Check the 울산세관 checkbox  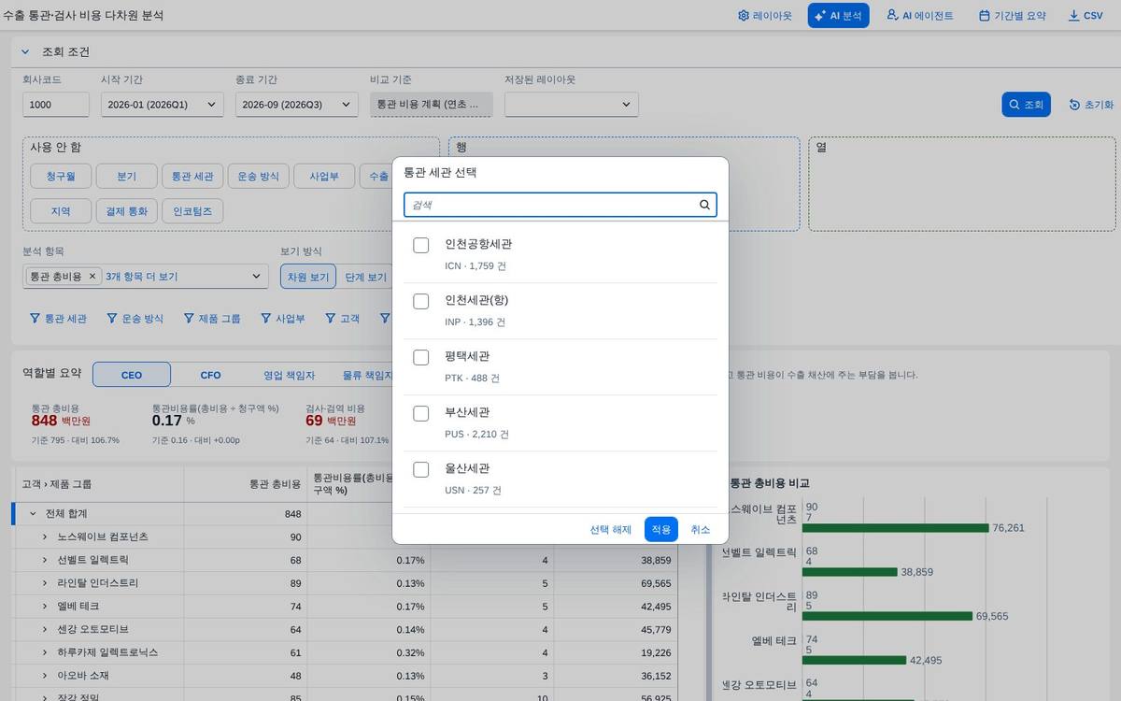(x=421, y=469)
